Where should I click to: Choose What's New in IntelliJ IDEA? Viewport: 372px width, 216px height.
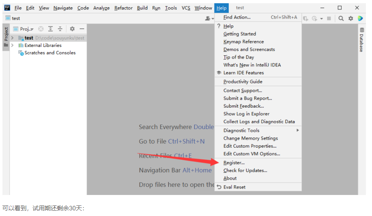[x=258, y=65]
